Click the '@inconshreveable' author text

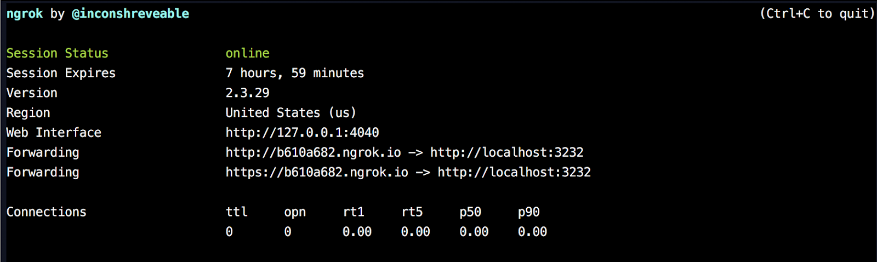coord(130,14)
